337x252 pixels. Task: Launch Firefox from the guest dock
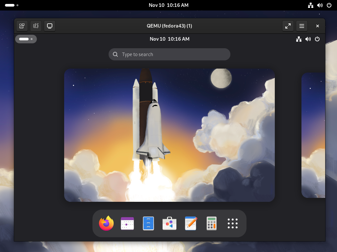pos(106,223)
